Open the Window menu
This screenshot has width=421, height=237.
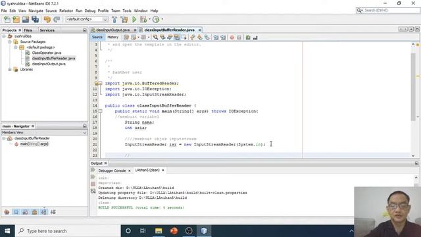141,11
